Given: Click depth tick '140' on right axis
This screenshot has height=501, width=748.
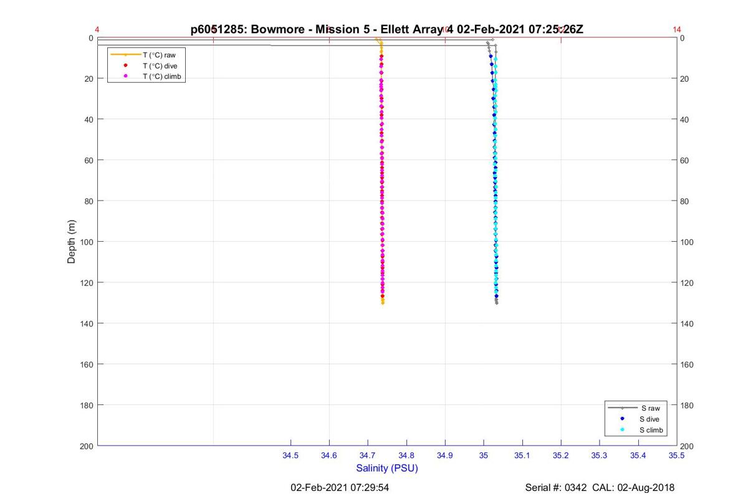Looking at the screenshot, I should coord(688,323).
